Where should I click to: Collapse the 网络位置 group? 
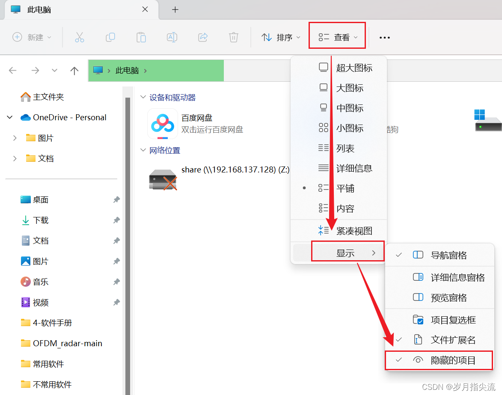pos(143,150)
